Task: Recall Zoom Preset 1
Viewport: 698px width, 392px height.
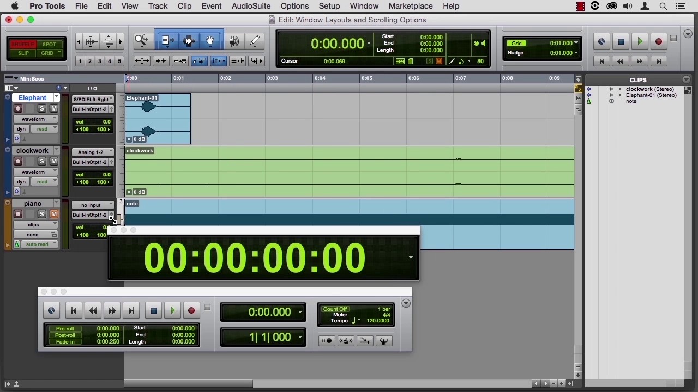Action: coord(80,61)
